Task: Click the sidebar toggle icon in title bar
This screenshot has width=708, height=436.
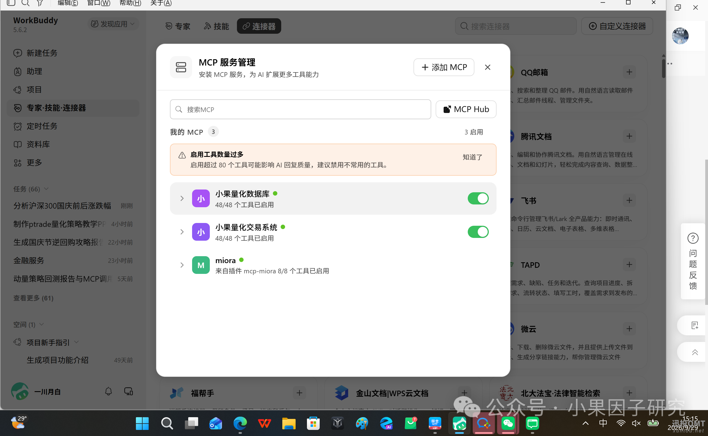Action: [11, 3]
